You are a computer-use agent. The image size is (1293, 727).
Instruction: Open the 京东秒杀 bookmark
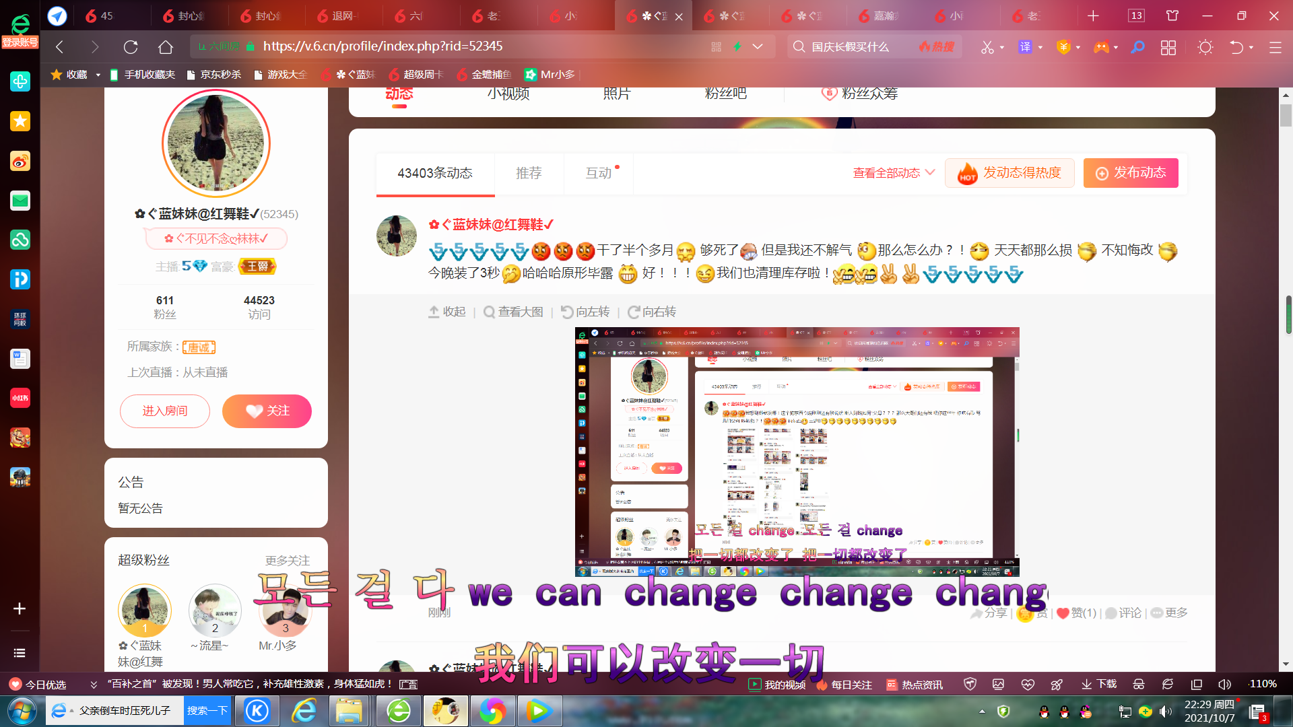[x=213, y=75]
